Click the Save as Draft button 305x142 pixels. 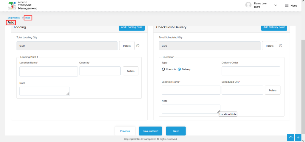(x=150, y=131)
